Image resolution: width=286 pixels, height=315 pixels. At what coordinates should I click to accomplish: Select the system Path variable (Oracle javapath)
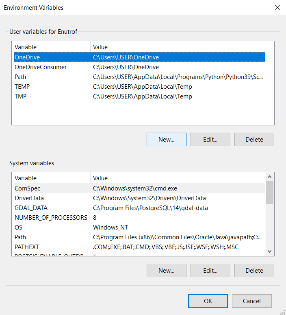(139, 237)
